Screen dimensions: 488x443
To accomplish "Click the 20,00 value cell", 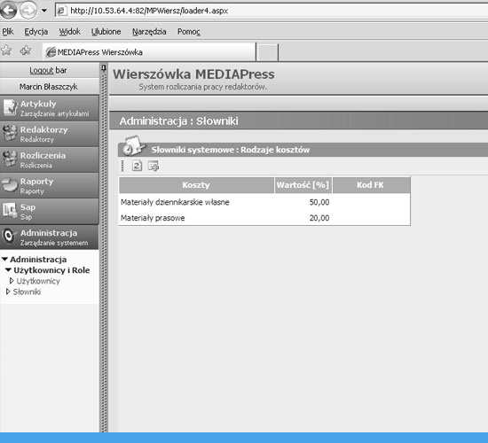I will tap(319, 218).
